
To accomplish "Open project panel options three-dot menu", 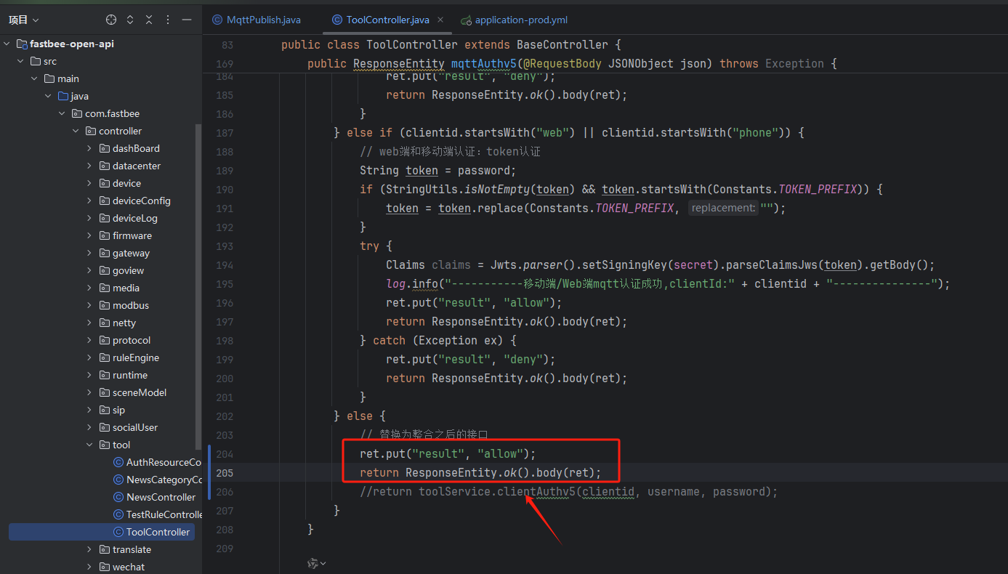I will (169, 20).
